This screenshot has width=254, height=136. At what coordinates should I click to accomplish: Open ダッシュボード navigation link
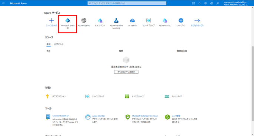[177, 97]
